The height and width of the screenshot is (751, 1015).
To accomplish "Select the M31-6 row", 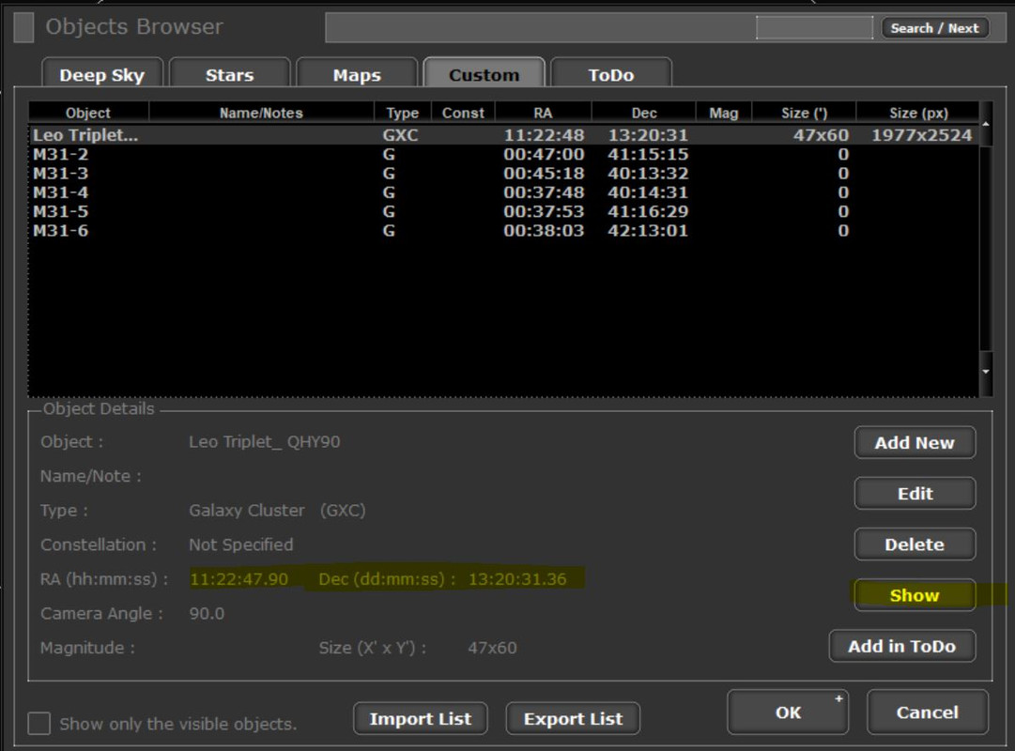I will 504,231.
